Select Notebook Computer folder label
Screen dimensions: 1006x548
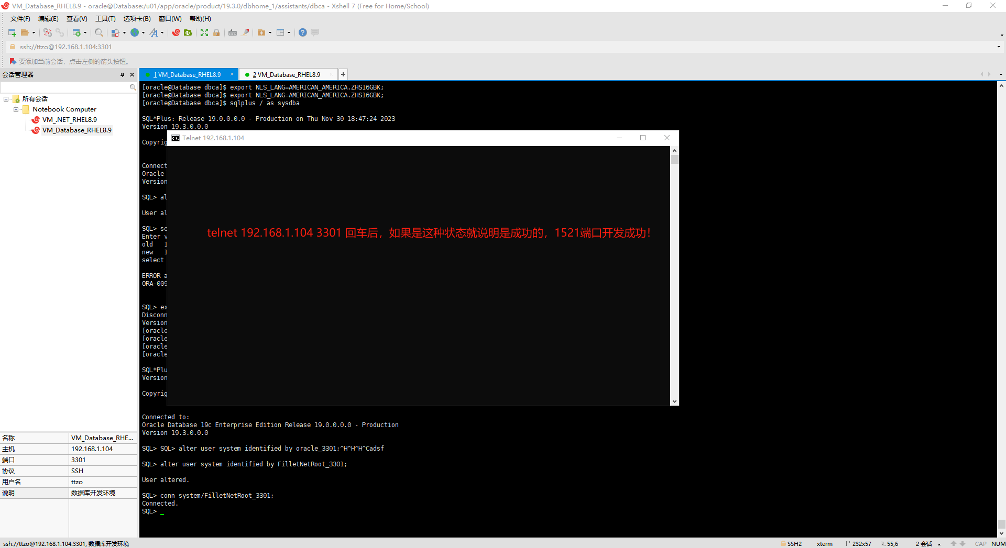64,109
